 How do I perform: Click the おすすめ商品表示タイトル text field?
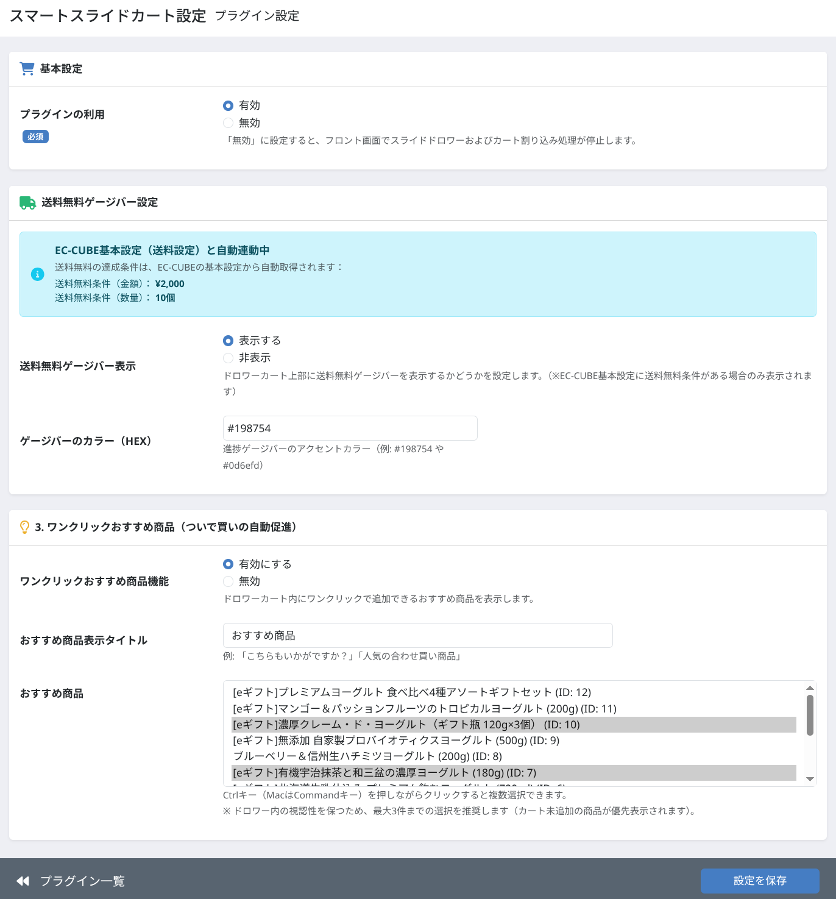[418, 636]
